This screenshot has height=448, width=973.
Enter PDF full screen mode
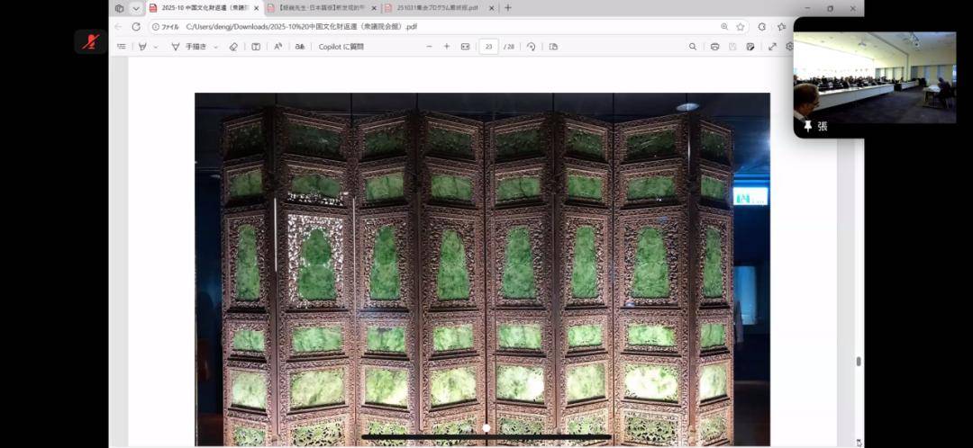(x=772, y=47)
